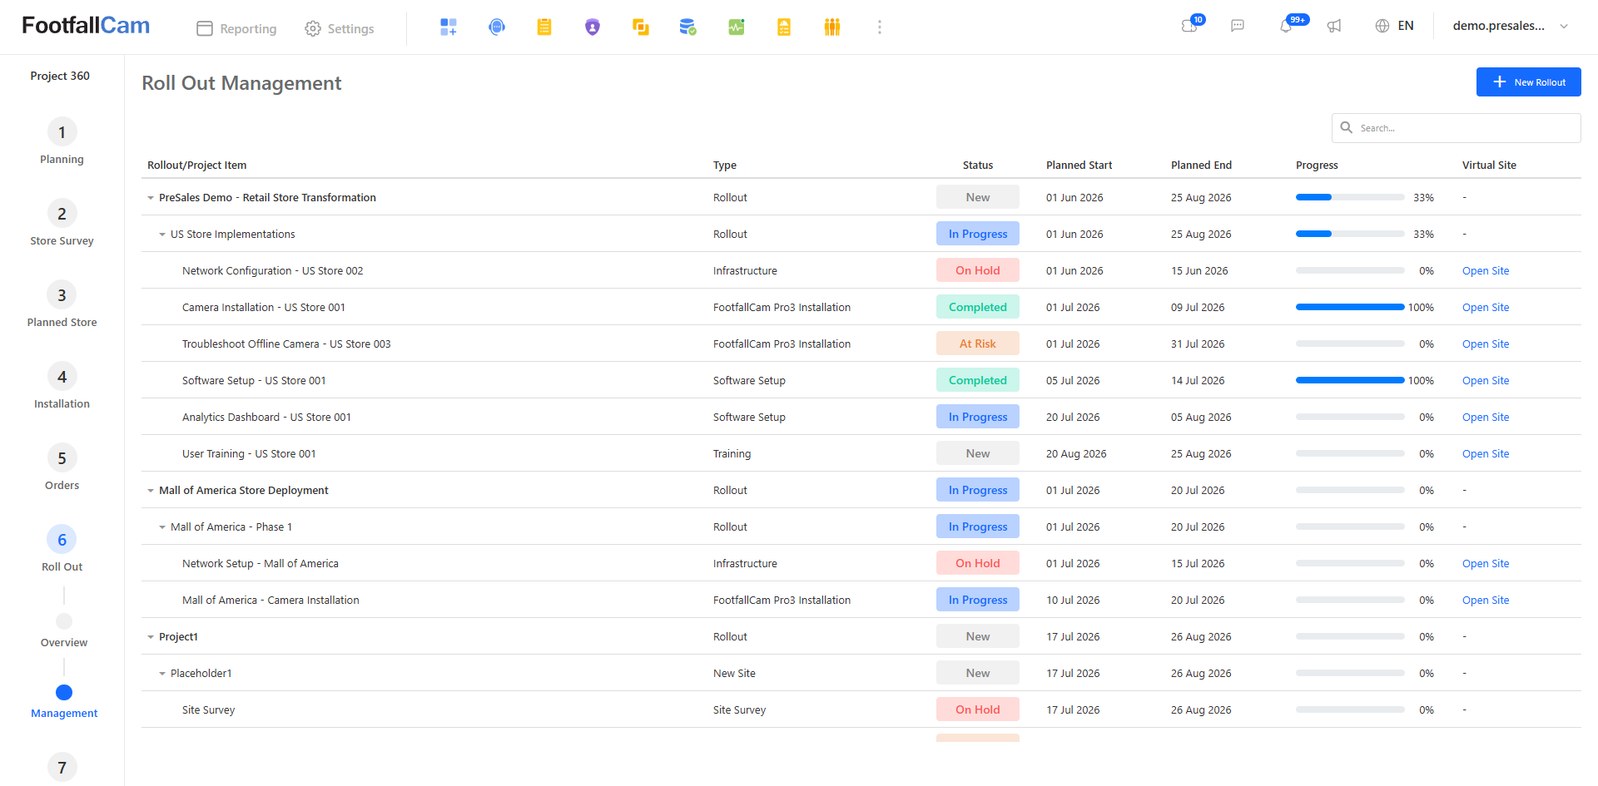1598x786 pixels.
Task: Show more modules via three-dot icon
Action: click(x=880, y=27)
